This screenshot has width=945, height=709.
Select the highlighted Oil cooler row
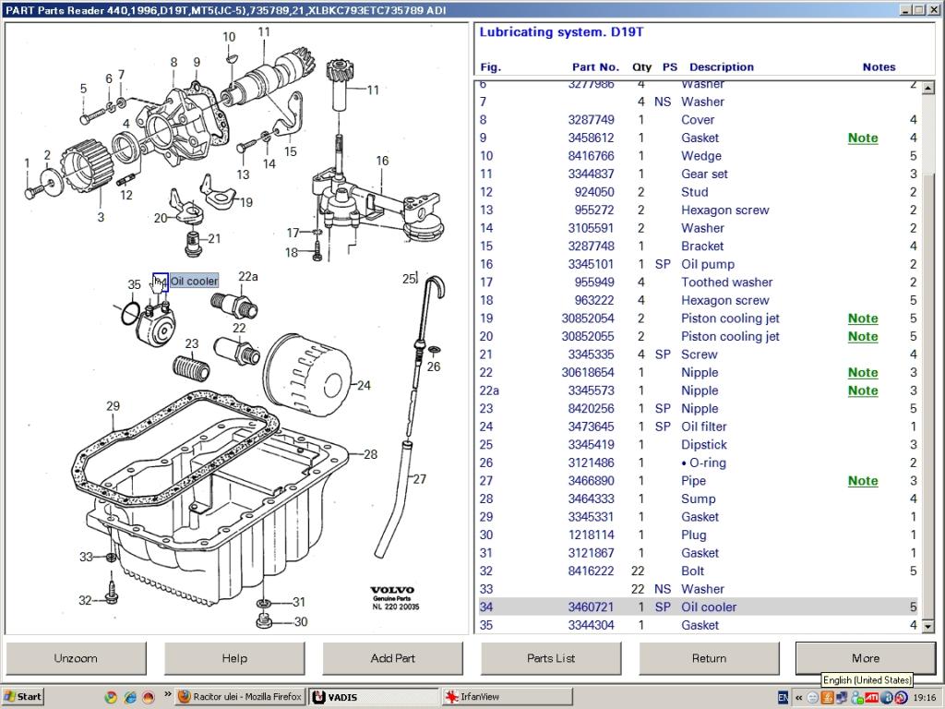tap(698, 607)
